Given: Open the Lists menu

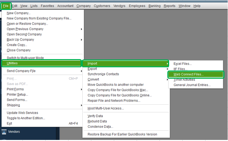Looking at the screenshot, I should click(34, 6).
